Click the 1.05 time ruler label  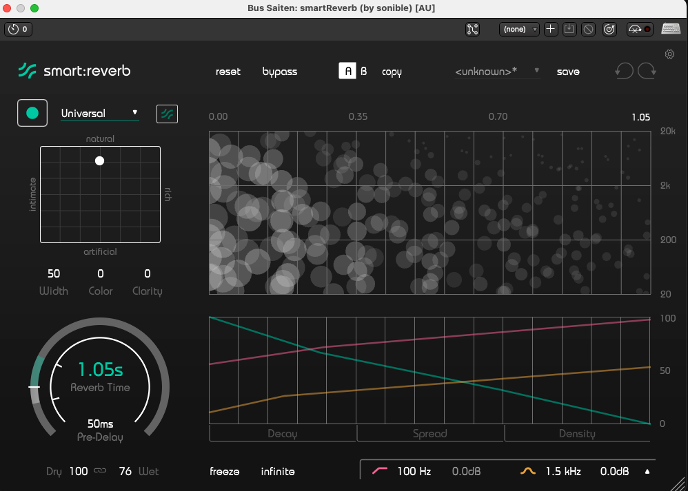coord(641,117)
